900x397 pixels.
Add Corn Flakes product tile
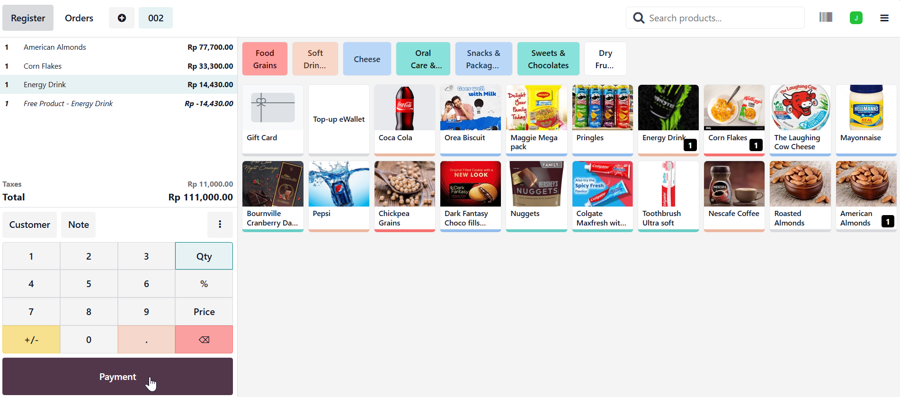pos(734,120)
